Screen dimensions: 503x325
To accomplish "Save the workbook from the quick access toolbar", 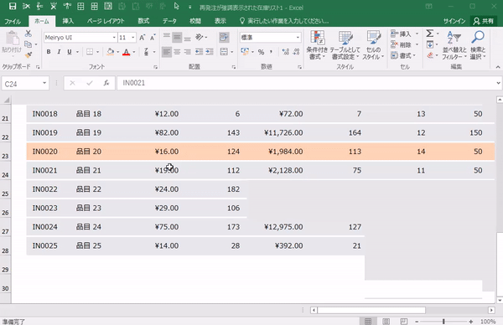I will 13,6.
